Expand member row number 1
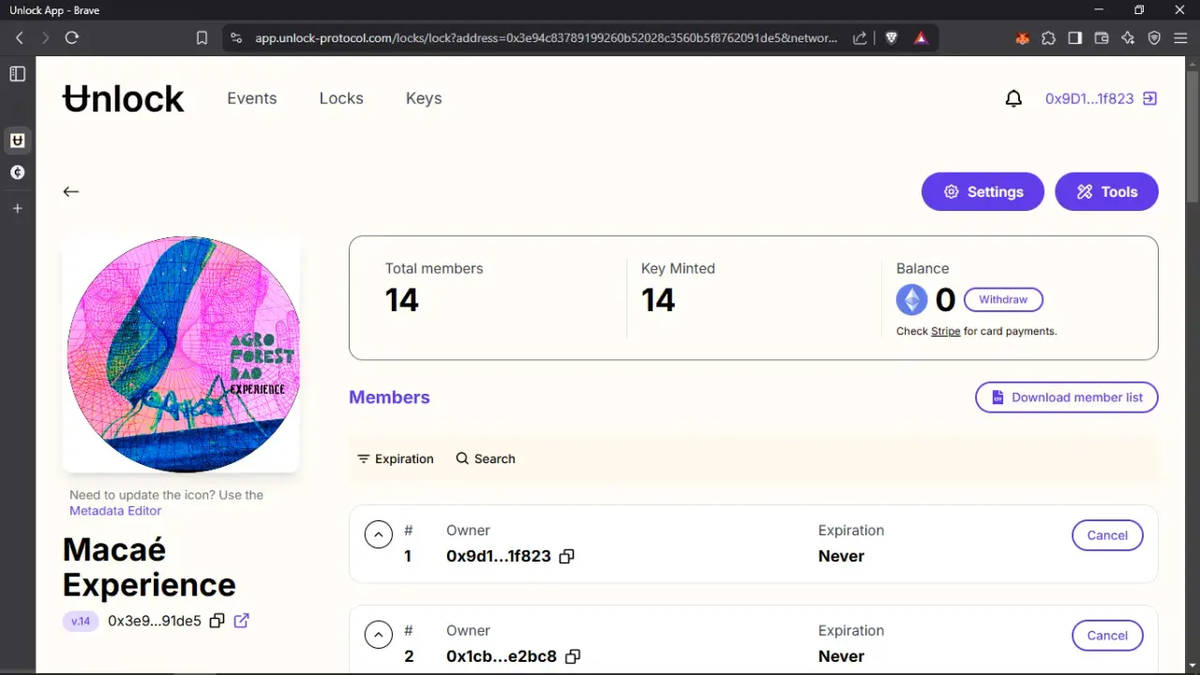Viewport: 1200px width, 675px height. [x=378, y=535]
